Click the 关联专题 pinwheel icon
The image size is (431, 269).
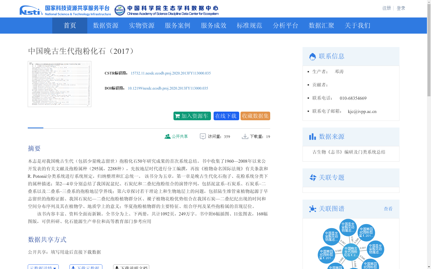click(x=313, y=178)
